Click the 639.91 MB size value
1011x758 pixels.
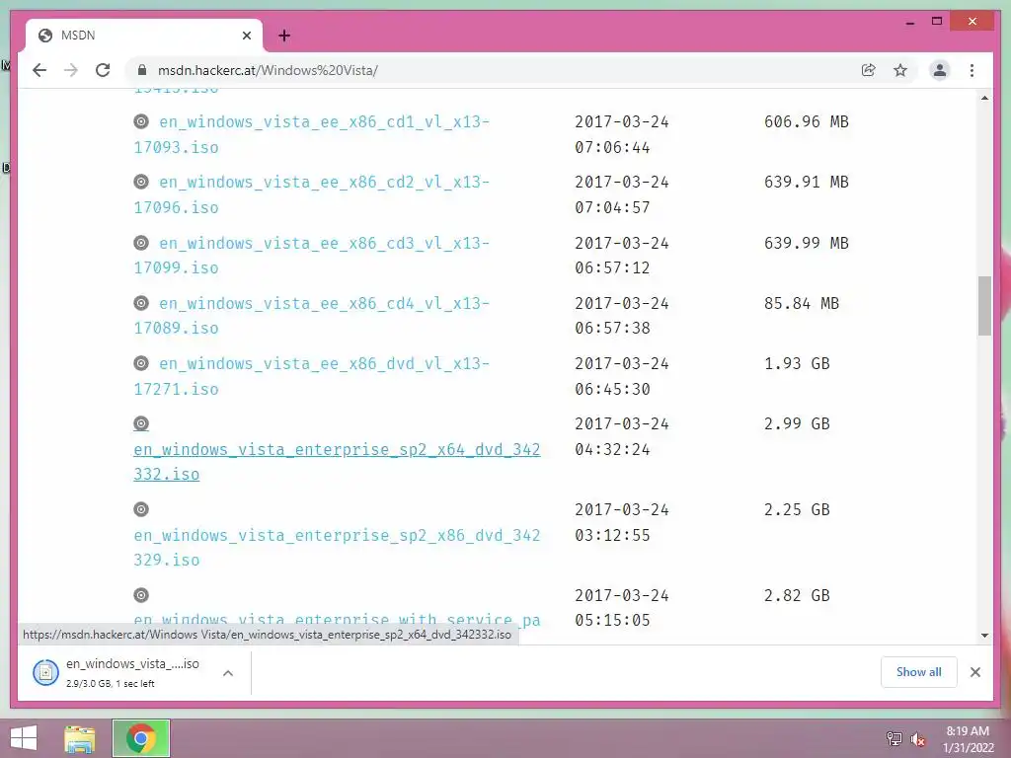click(x=806, y=182)
